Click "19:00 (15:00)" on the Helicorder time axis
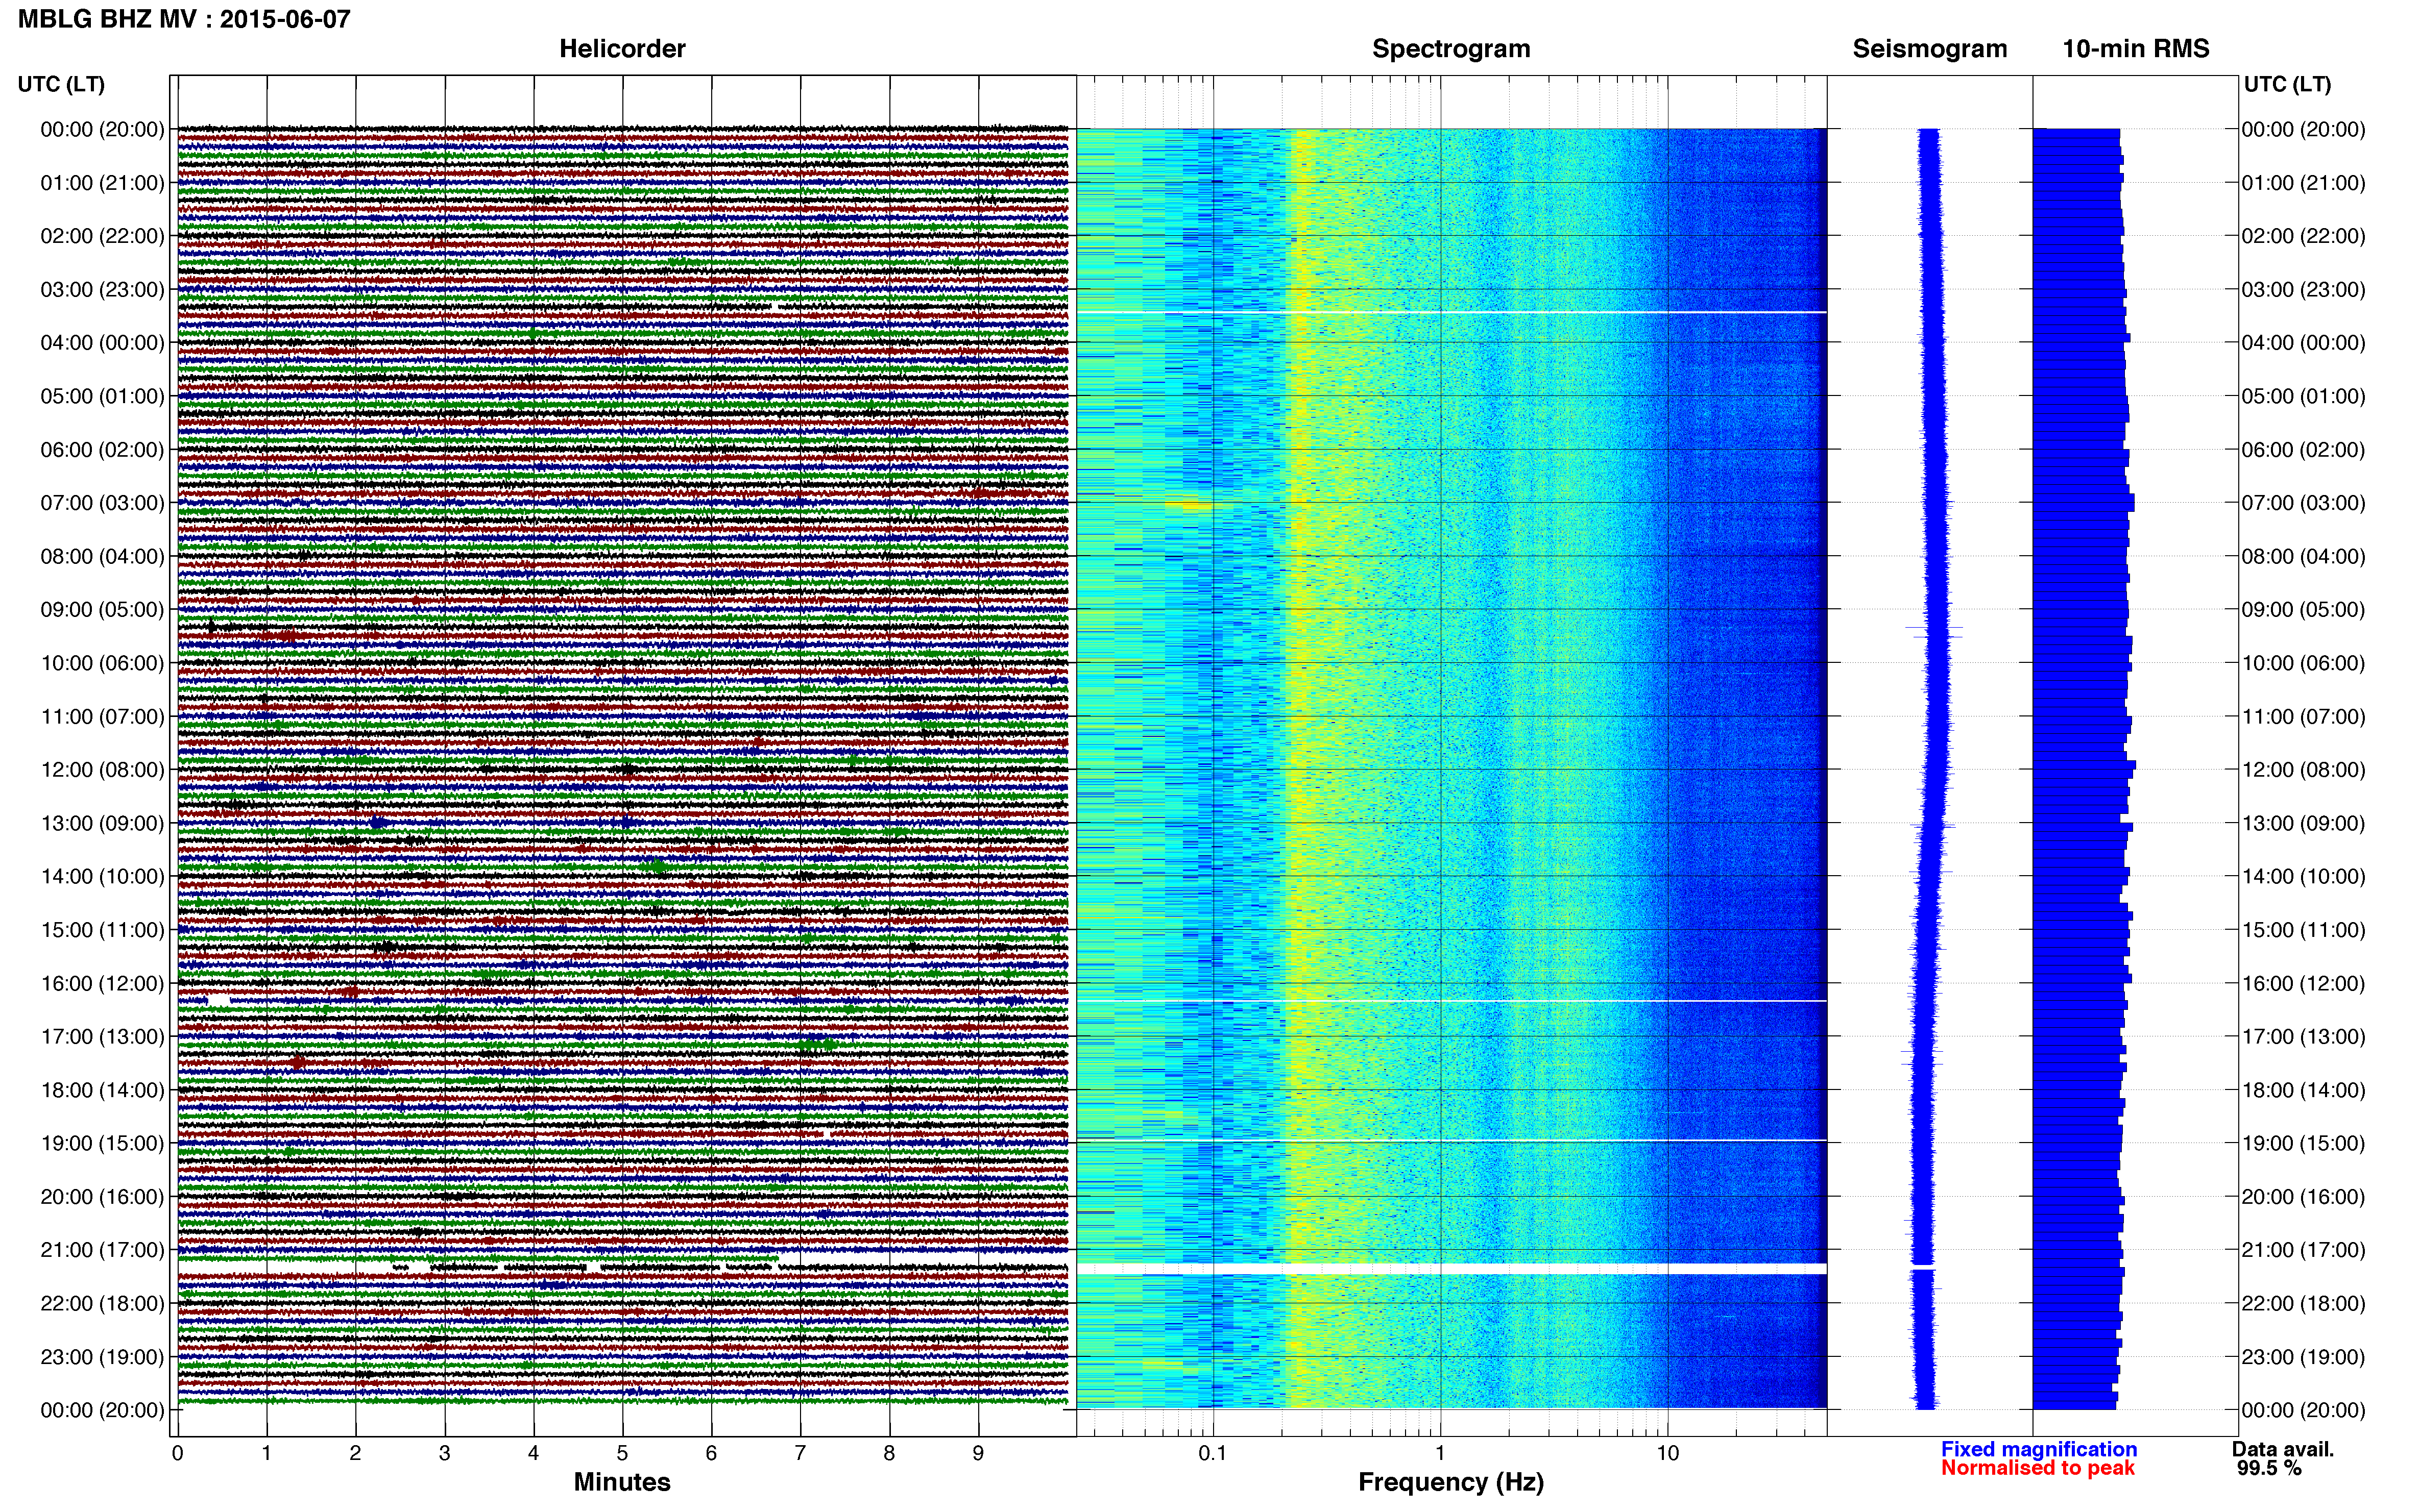The height and width of the screenshot is (1512, 2420). pos(102,1143)
